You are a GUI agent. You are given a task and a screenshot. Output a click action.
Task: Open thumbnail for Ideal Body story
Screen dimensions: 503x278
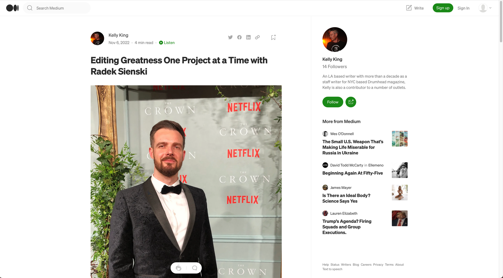[x=400, y=193]
